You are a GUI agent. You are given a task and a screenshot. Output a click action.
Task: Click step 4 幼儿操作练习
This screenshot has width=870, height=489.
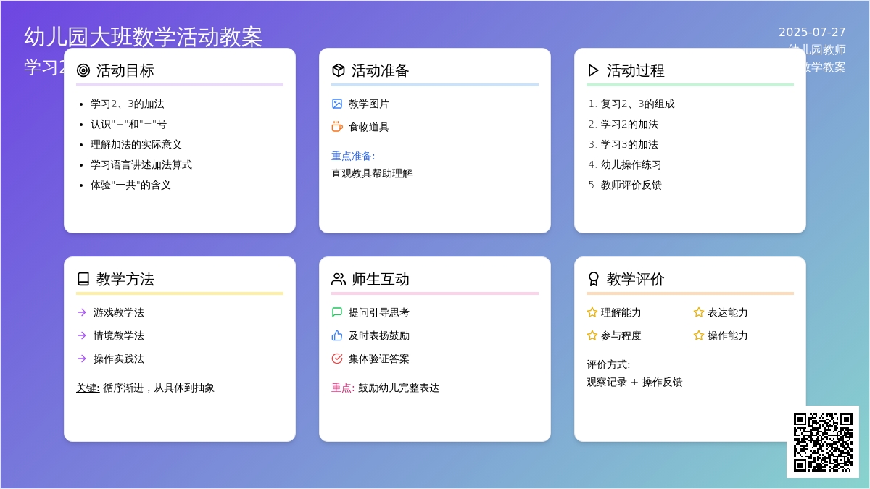(x=631, y=164)
